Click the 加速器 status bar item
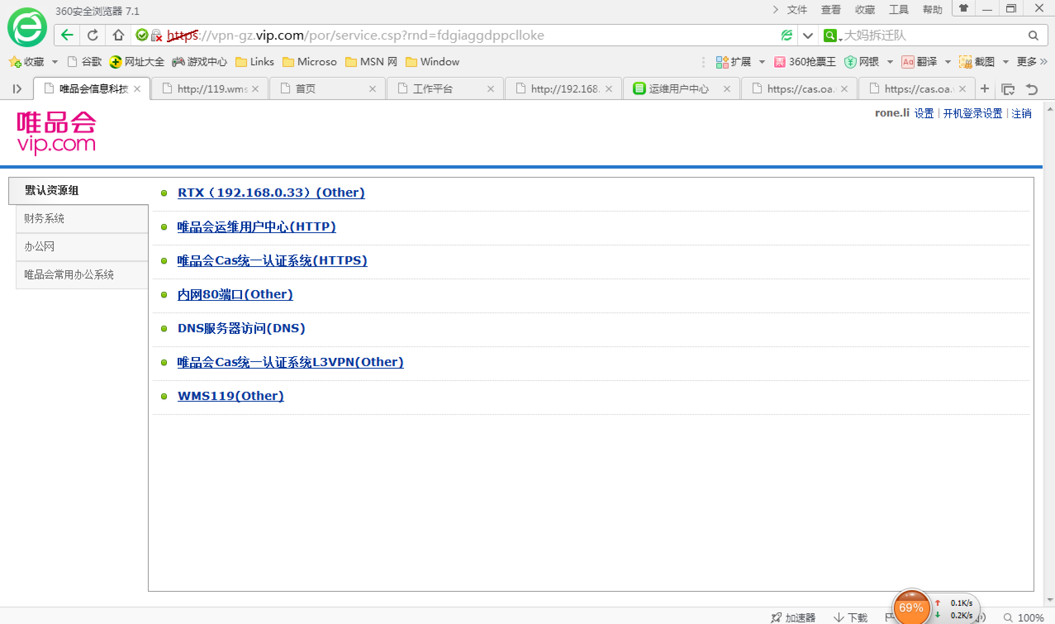The height and width of the screenshot is (624, 1055). 793,617
